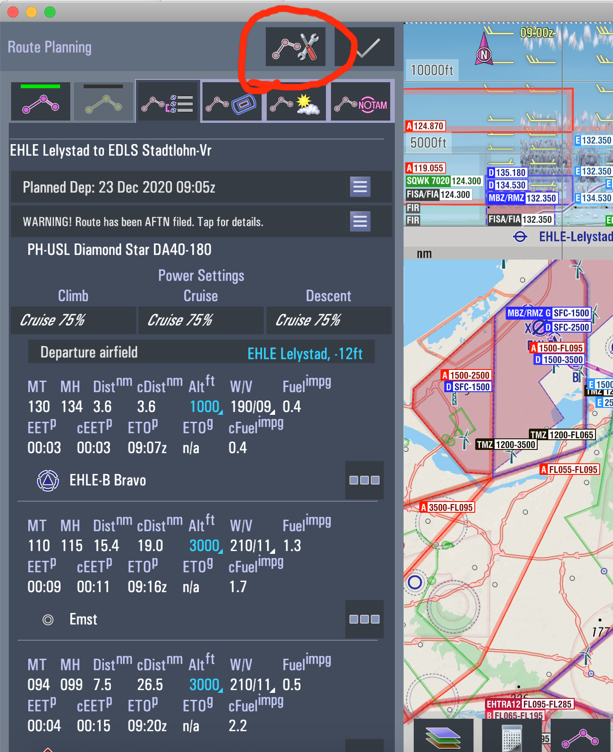Viewport: 613px width, 752px height.
Task: Change Cruise power setting Cruise 75%
Action: coord(201,320)
